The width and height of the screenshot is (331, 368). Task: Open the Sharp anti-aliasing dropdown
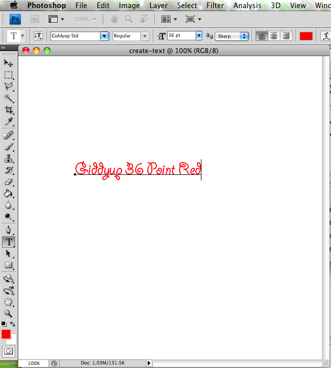[x=232, y=36]
